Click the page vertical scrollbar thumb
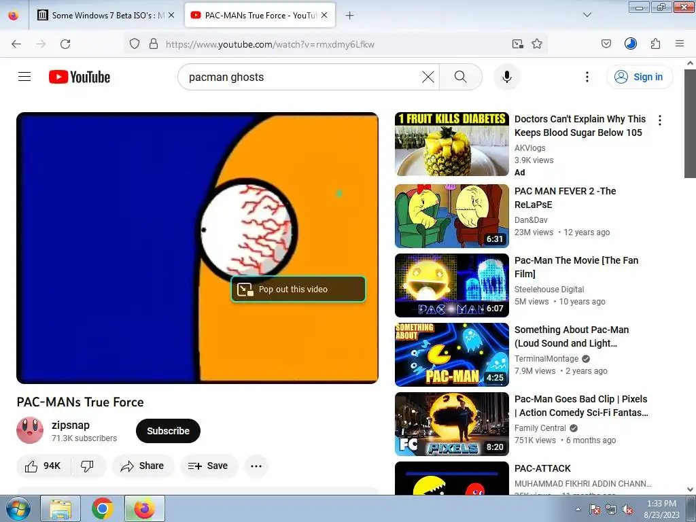696x522 pixels. click(x=690, y=124)
